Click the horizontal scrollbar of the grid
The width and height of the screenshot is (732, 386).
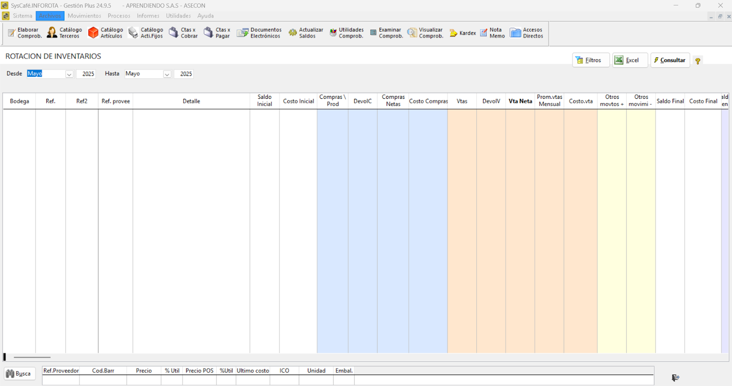point(32,357)
